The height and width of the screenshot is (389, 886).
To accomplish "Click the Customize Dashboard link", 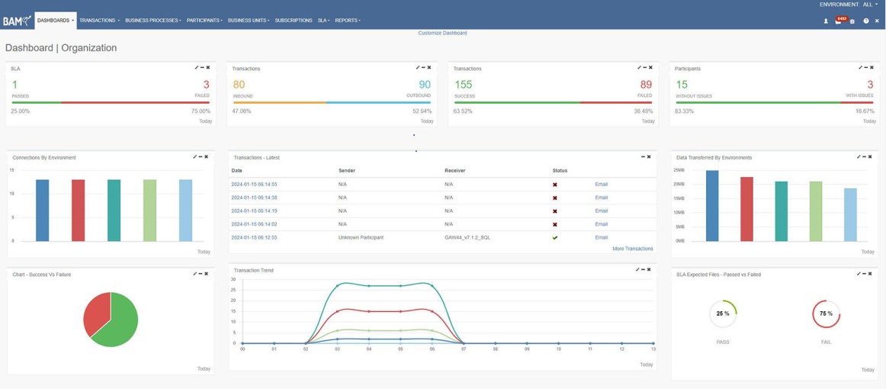I will [x=442, y=33].
